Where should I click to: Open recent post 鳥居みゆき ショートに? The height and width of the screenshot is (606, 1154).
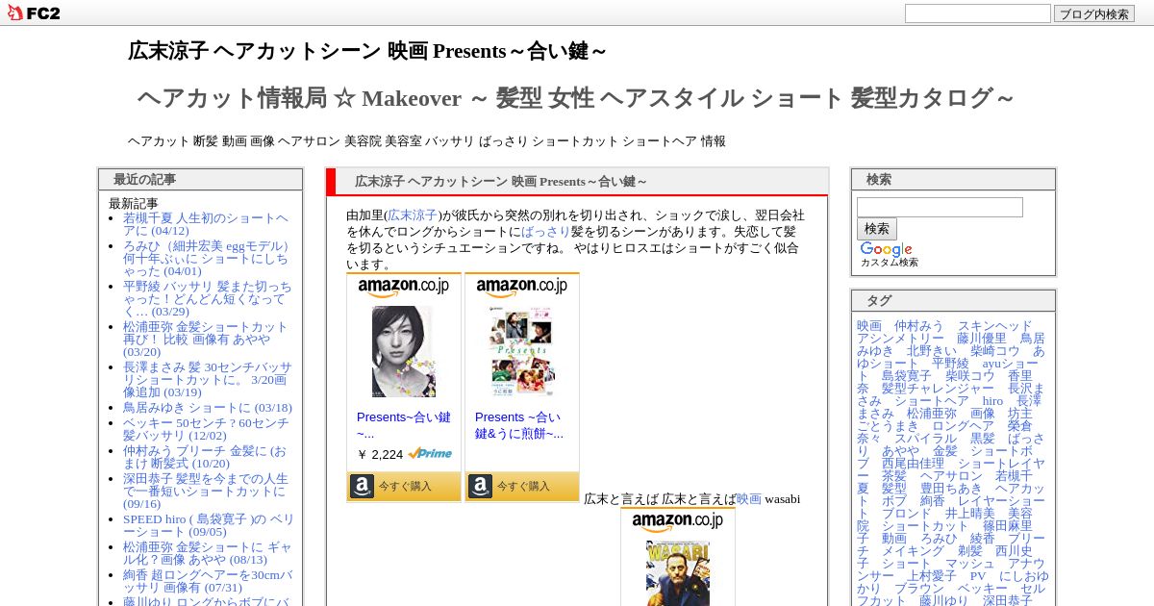coord(208,408)
